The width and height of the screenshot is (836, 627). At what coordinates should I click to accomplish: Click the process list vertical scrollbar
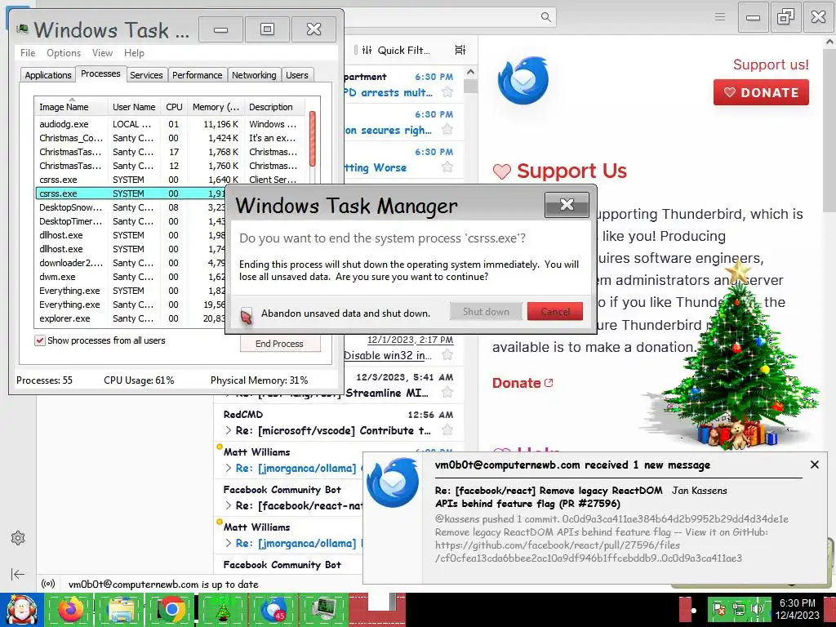313,139
